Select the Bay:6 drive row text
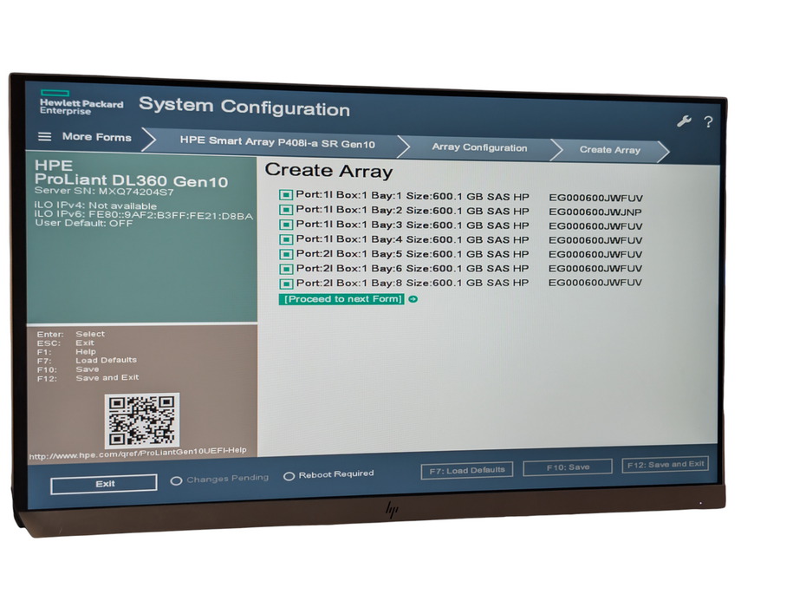806x607 pixels. click(413, 268)
